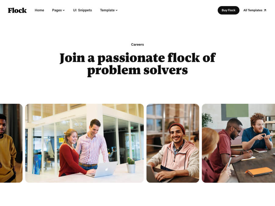The width and height of the screenshot is (275, 206).
Task: Open the photo of man in red beanie
Action: (173, 143)
